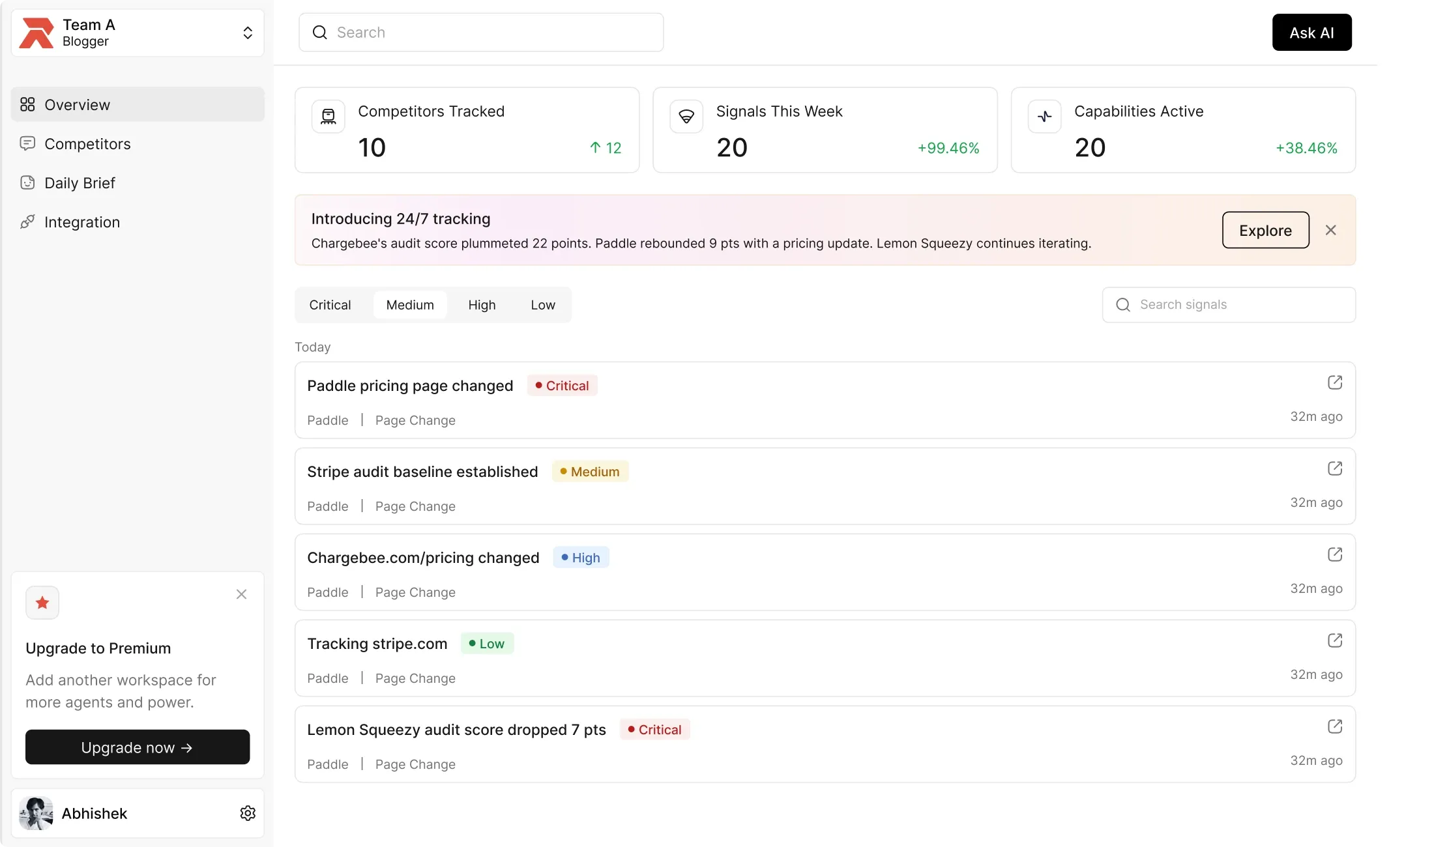This screenshot has height=847, width=1434.
Task: Click the High badge on Chargebee signal
Action: click(x=581, y=558)
